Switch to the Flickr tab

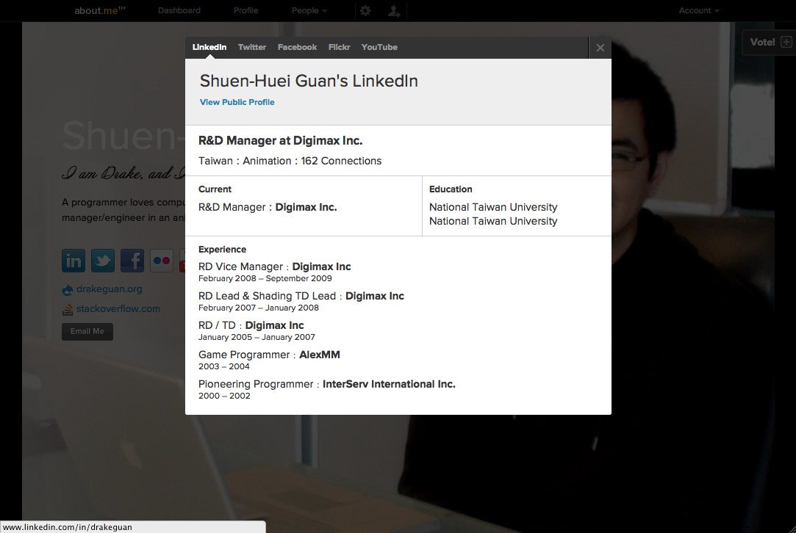pos(339,47)
